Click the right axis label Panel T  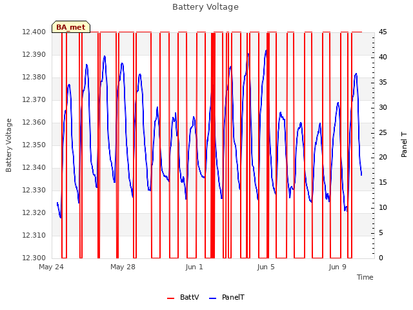point(404,145)
